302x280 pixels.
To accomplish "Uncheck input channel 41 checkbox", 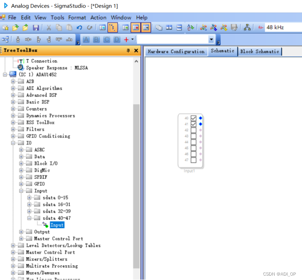I will [x=193, y=124].
